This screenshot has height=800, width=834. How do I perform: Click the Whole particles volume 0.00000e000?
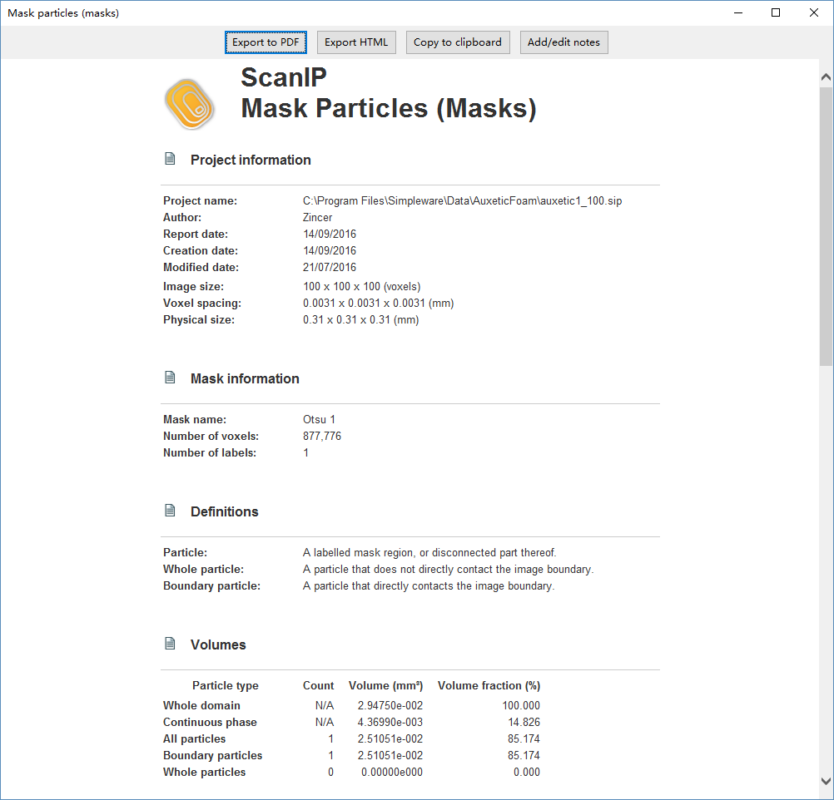pyautogui.click(x=392, y=772)
